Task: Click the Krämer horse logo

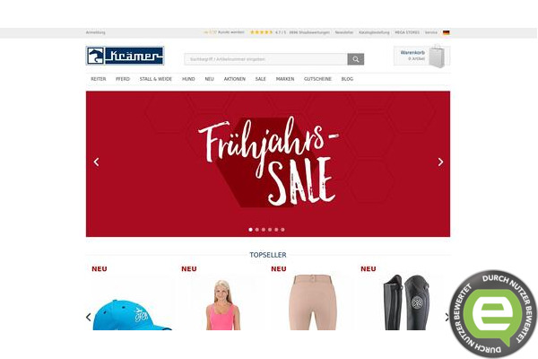Action: (125, 56)
